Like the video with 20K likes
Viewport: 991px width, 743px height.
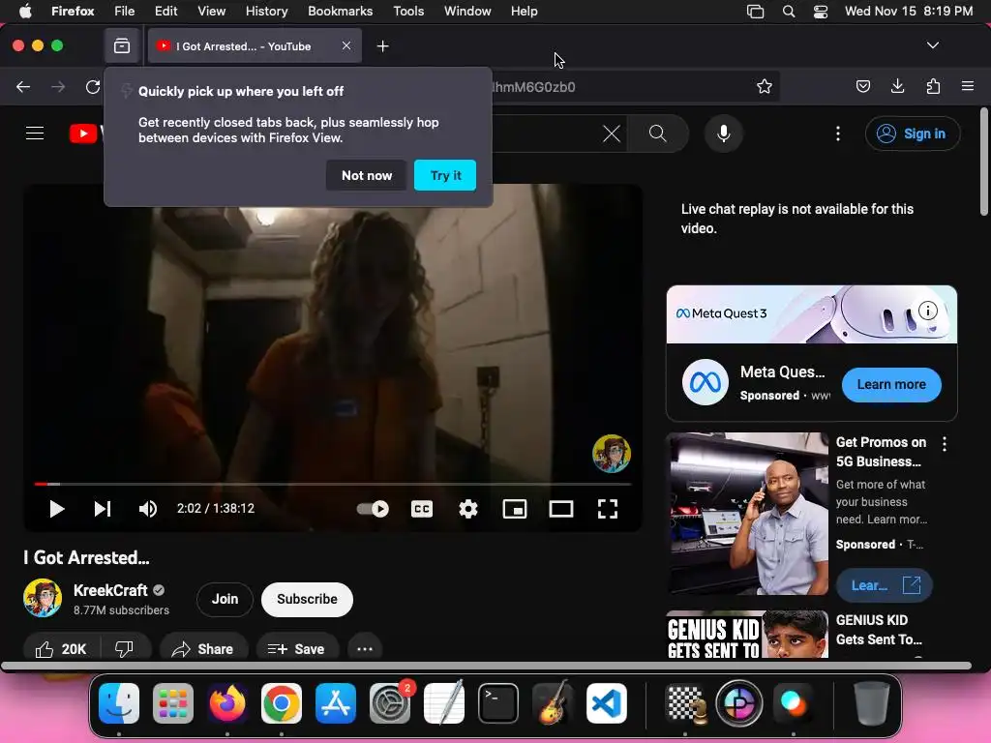click(61, 649)
